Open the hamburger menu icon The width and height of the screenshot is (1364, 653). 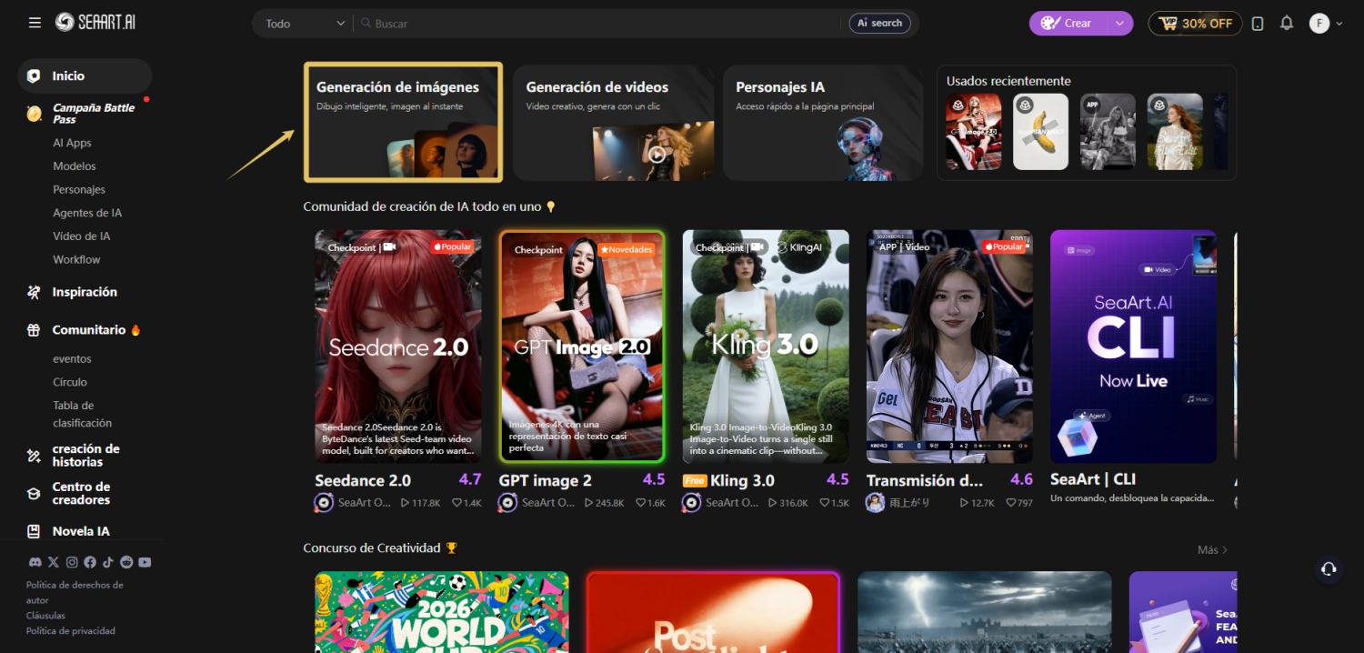pos(35,23)
